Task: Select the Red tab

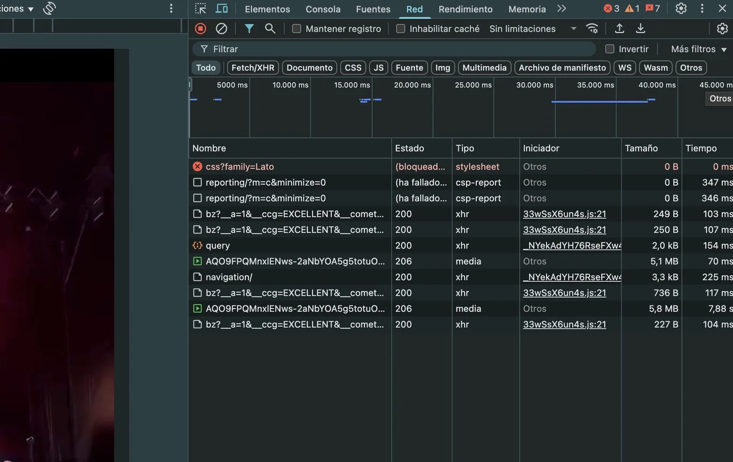Action: (414, 9)
